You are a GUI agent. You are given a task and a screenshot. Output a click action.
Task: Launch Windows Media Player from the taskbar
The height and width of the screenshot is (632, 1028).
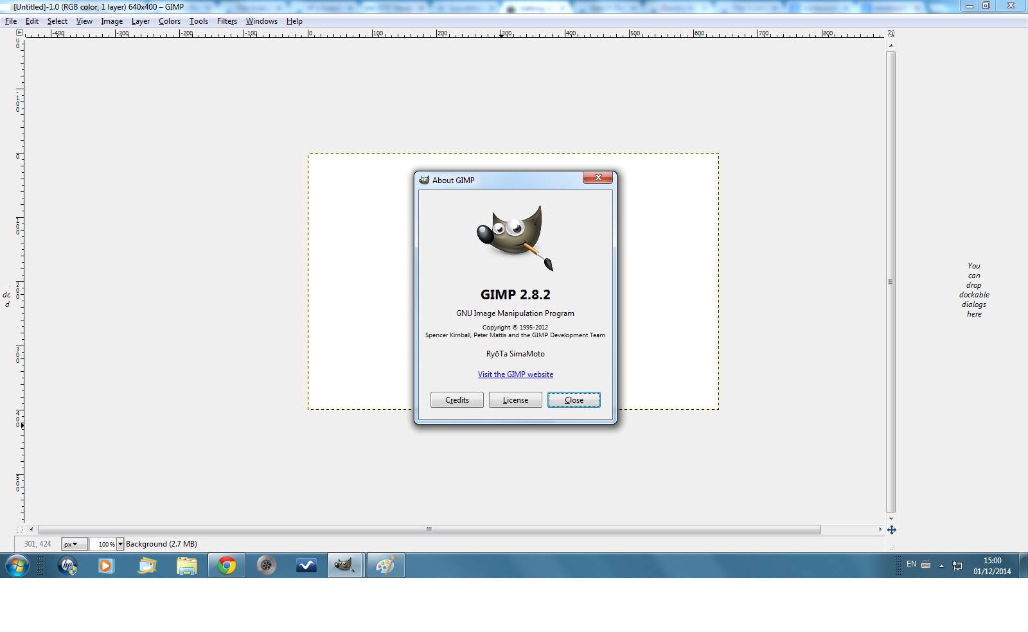[x=107, y=566]
